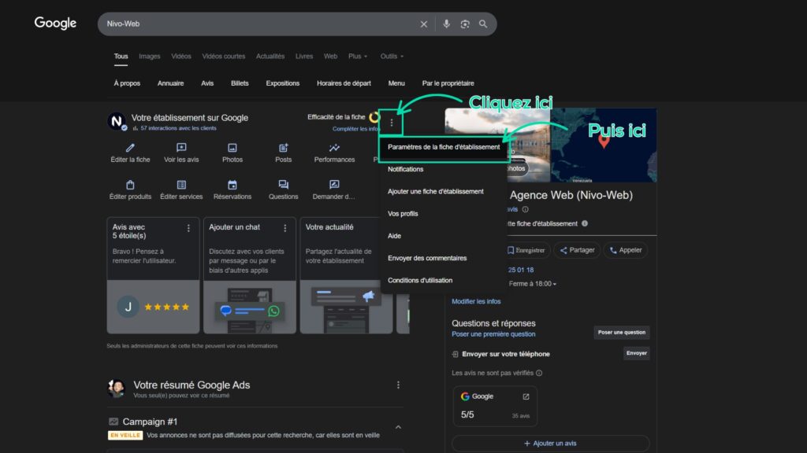The image size is (807, 453).
Task: Open Questions chat icon
Action: coord(283,185)
